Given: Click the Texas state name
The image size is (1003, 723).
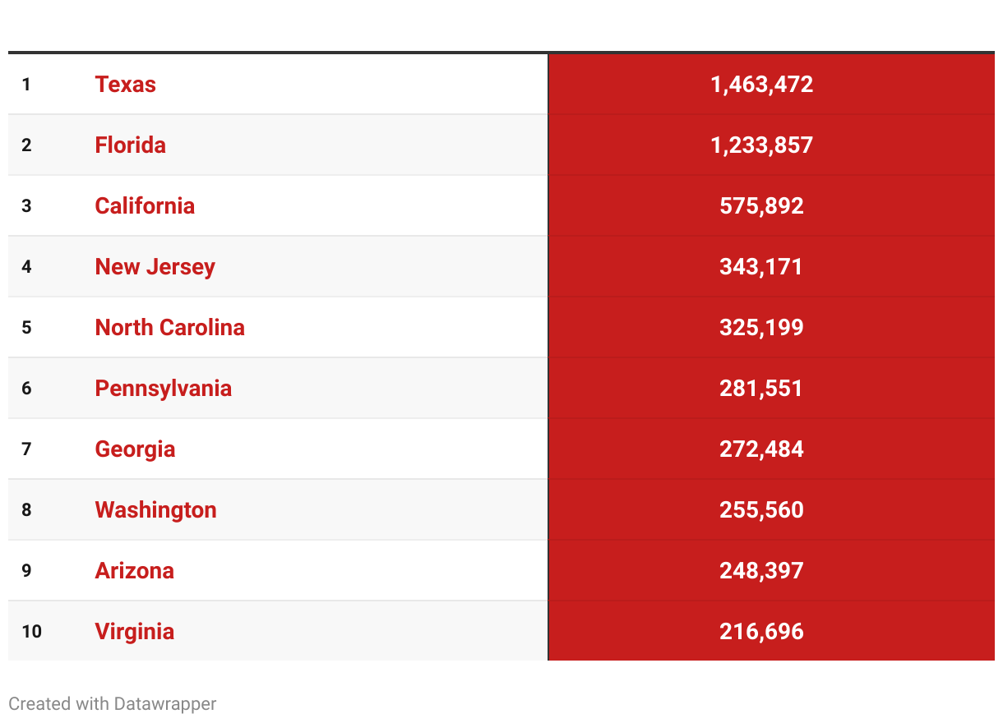Looking at the screenshot, I should point(125,84).
